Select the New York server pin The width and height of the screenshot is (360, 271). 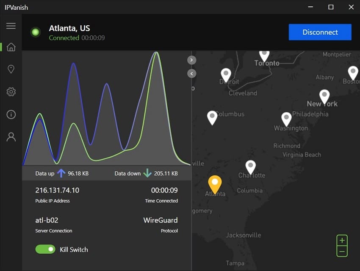point(324,97)
